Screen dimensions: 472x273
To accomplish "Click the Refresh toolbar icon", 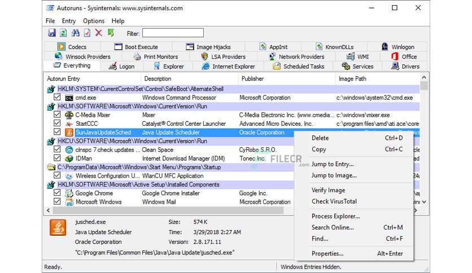I will 64,33.
